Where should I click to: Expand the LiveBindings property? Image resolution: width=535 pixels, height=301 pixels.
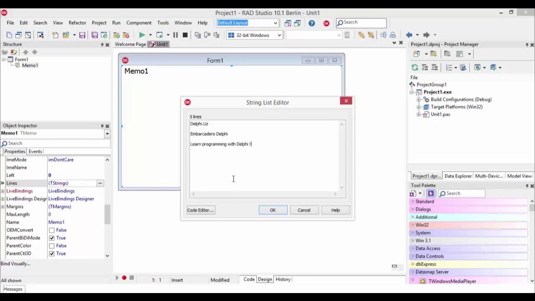[3, 191]
